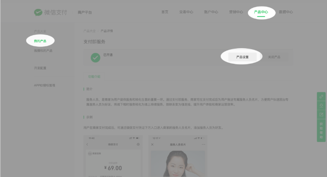This screenshot has height=177, width=327.
Task: Click the edit feedback icon in right panel
Action: point(321,115)
